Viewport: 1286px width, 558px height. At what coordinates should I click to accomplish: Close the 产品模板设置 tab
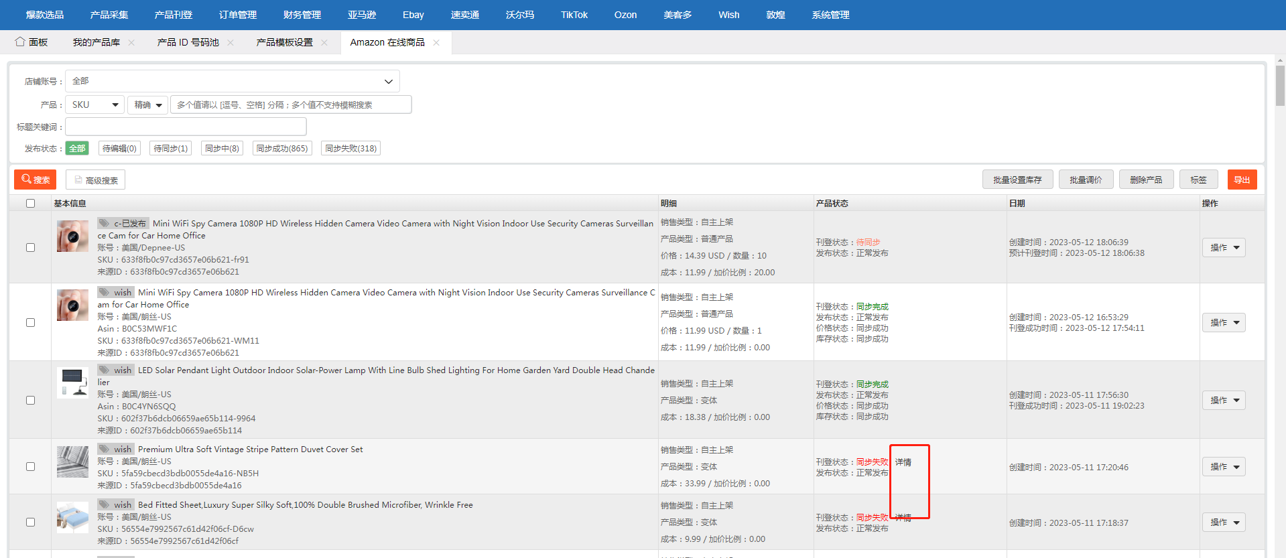point(324,42)
